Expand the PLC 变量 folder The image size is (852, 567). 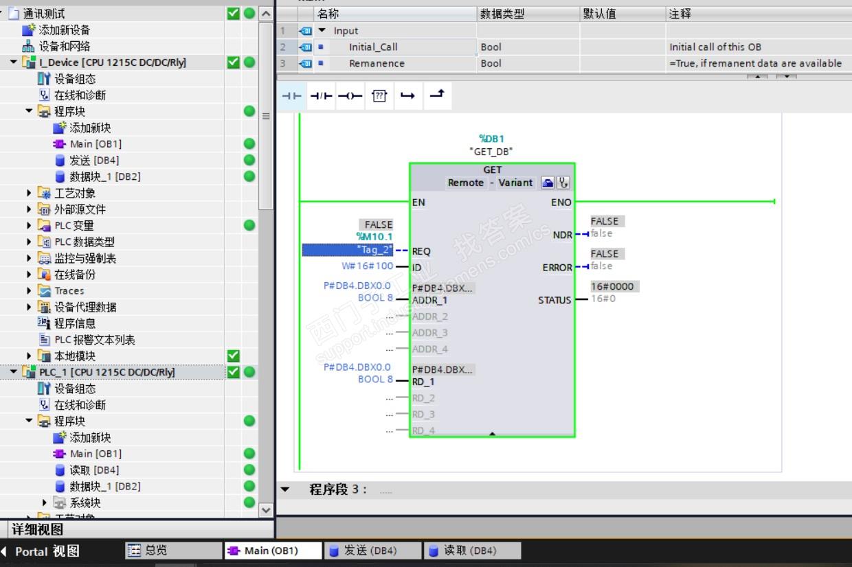[29, 225]
